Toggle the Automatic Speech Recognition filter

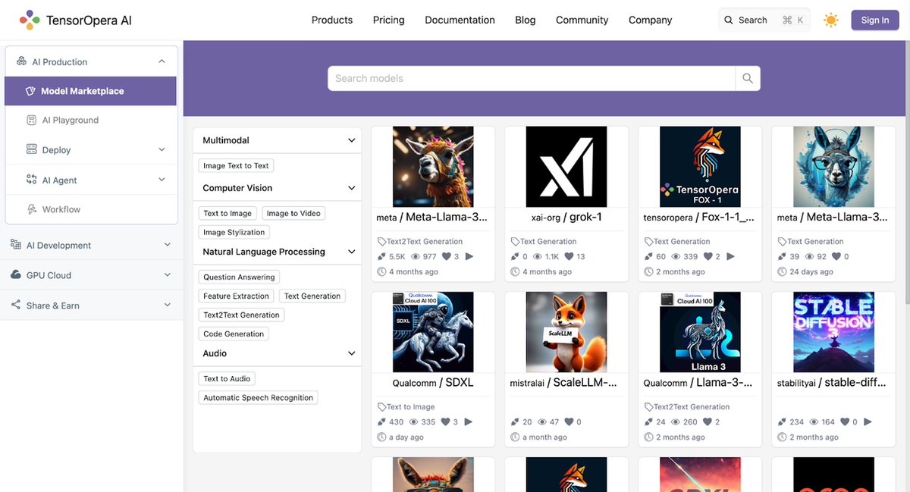[x=258, y=397]
